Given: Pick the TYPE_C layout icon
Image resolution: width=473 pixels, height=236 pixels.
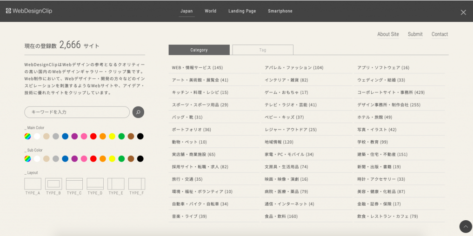Looking at the screenshot, I should (x=74, y=184).
